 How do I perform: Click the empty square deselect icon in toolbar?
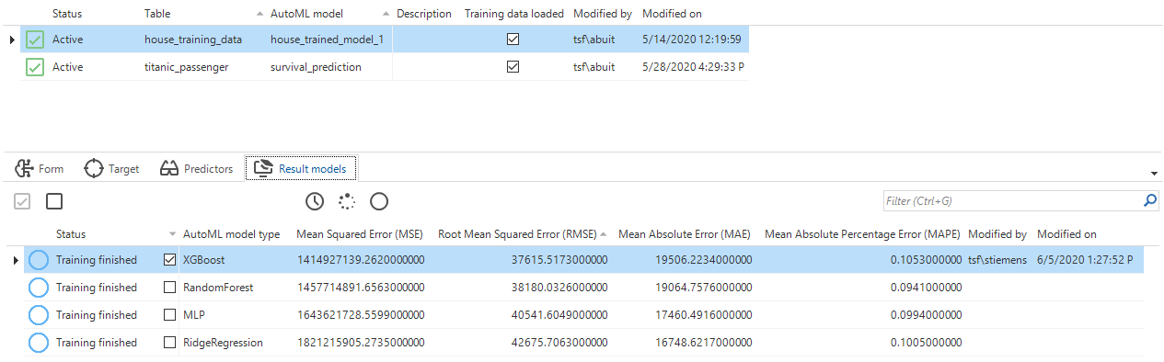(x=54, y=200)
